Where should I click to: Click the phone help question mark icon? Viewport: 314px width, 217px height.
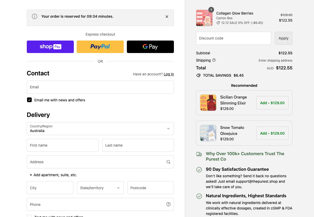pos(168,204)
